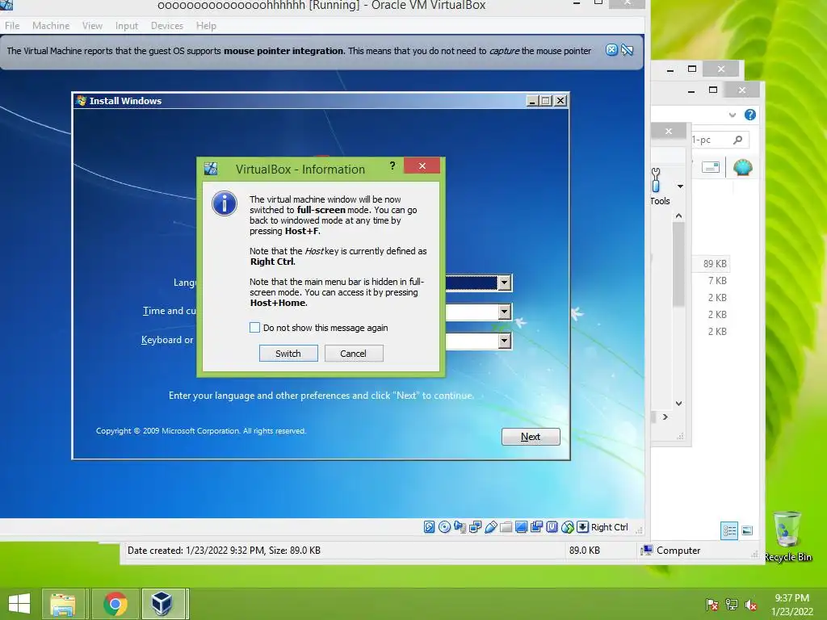
Task: Click the hard disk activity status icon
Action: (x=430, y=527)
